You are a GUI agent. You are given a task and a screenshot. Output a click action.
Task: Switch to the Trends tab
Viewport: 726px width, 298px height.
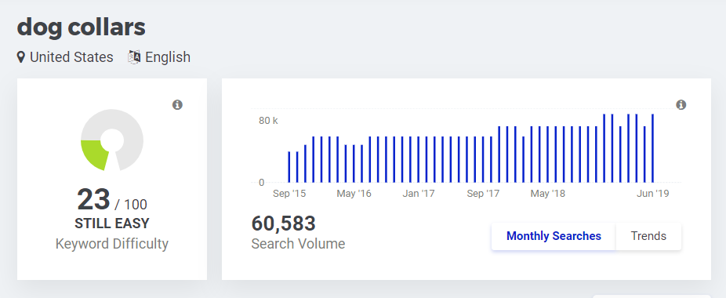point(648,236)
